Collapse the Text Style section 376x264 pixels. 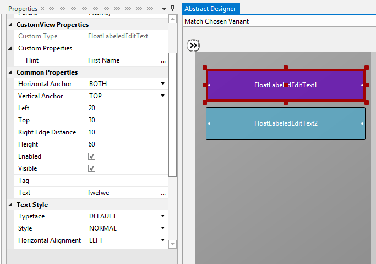10,205
